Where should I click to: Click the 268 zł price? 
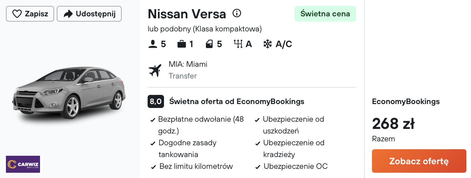(393, 124)
